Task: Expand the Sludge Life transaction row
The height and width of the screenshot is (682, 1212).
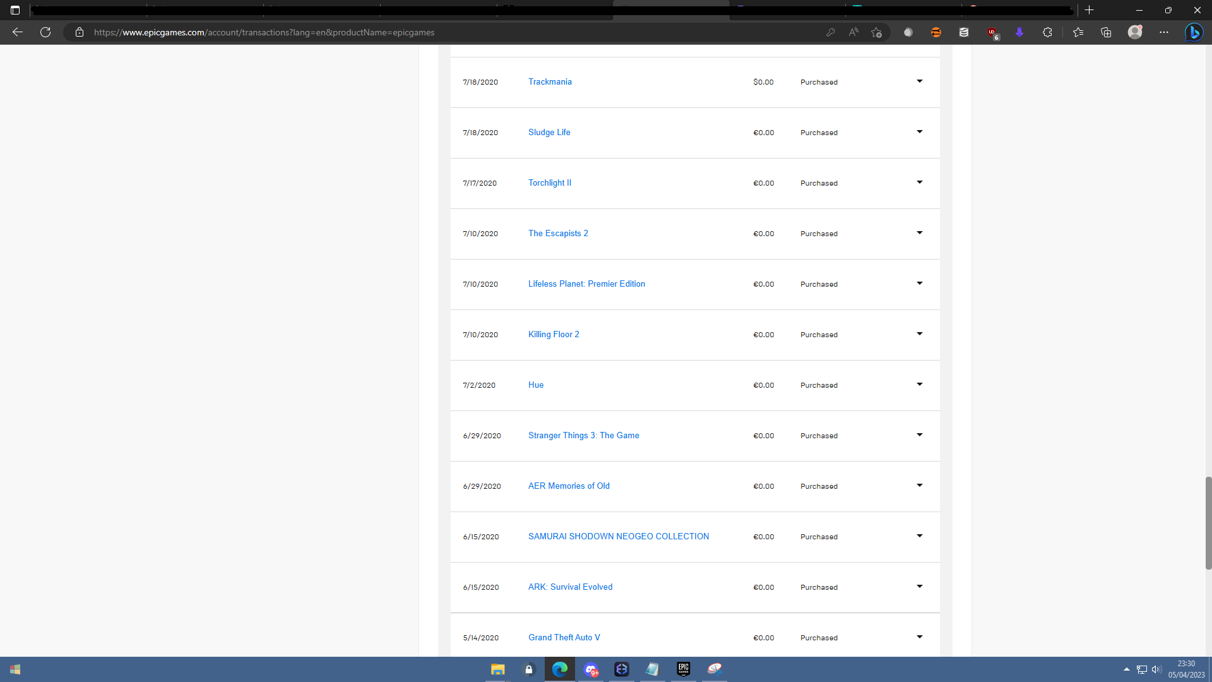Action: click(920, 132)
